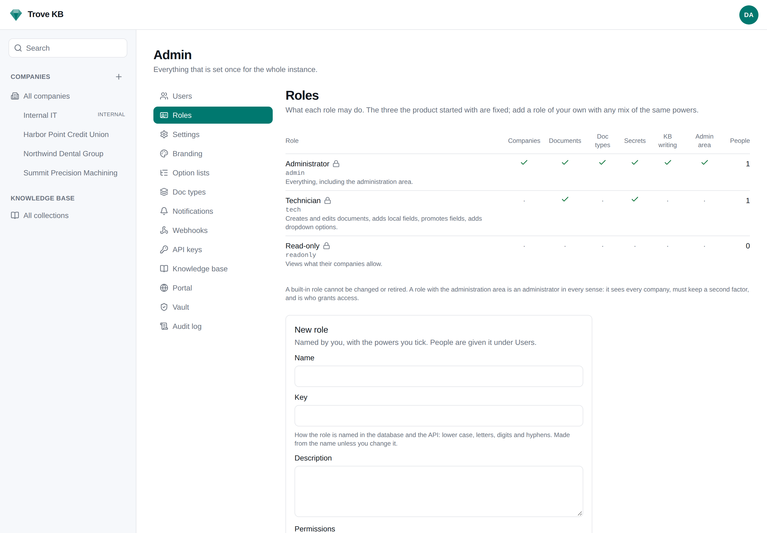Screen dimensions: 767x533
Task: Open the Vault section
Action: coord(213,307)
